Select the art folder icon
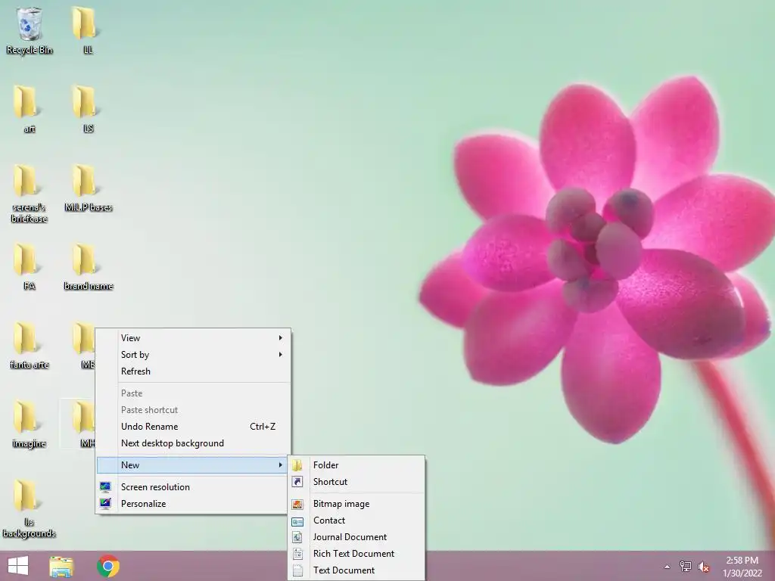The width and height of the screenshot is (775, 581). tap(29, 109)
